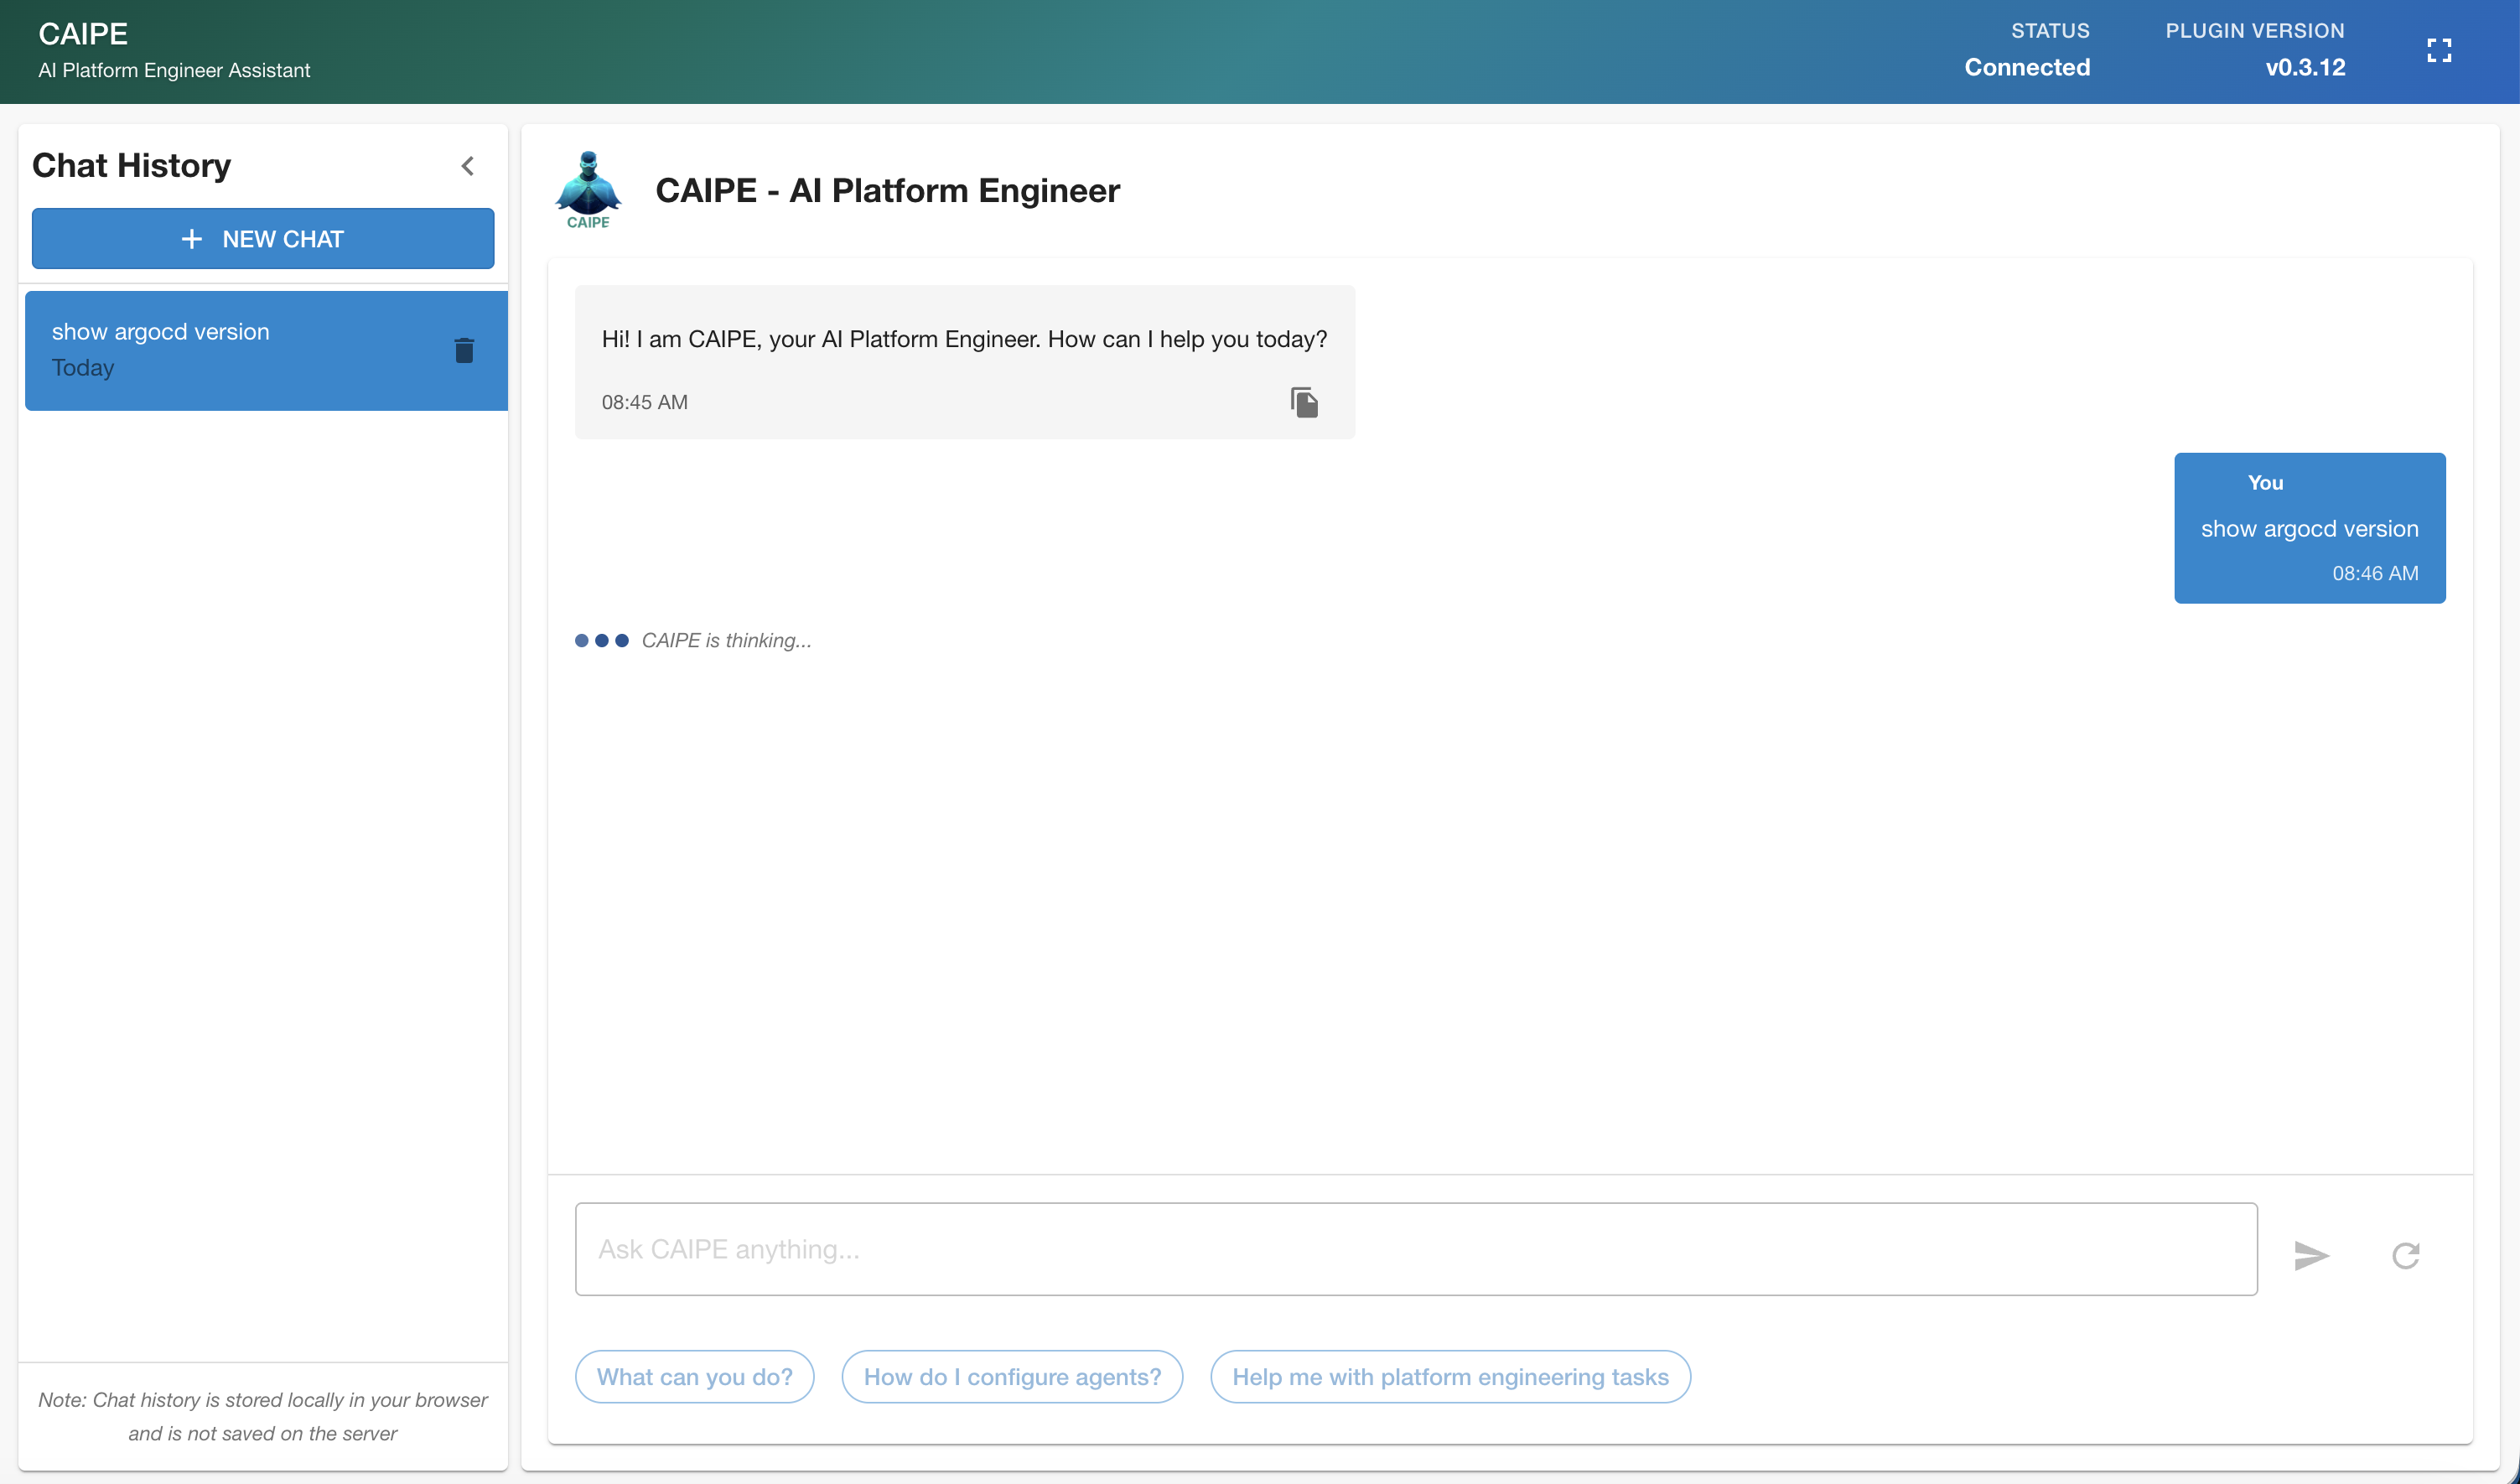Choose 'How do I configure agents?' suggestion
This screenshot has height=1484, width=2520.
tap(1012, 1377)
